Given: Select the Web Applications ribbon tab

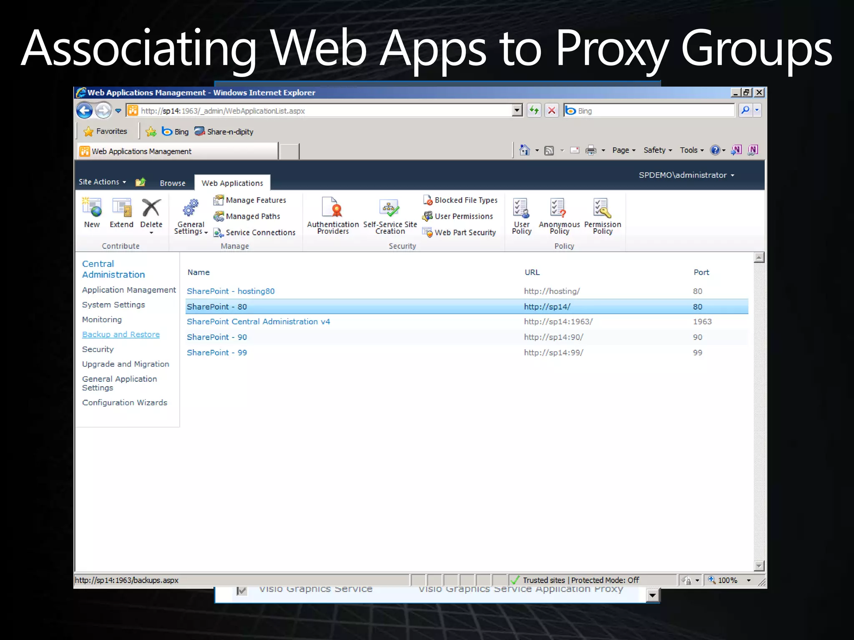Looking at the screenshot, I should [232, 183].
